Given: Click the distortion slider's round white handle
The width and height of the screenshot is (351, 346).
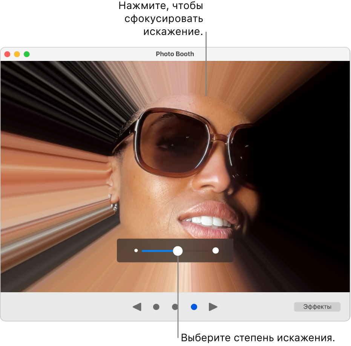Looking at the screenshot, I should (178, 251).
